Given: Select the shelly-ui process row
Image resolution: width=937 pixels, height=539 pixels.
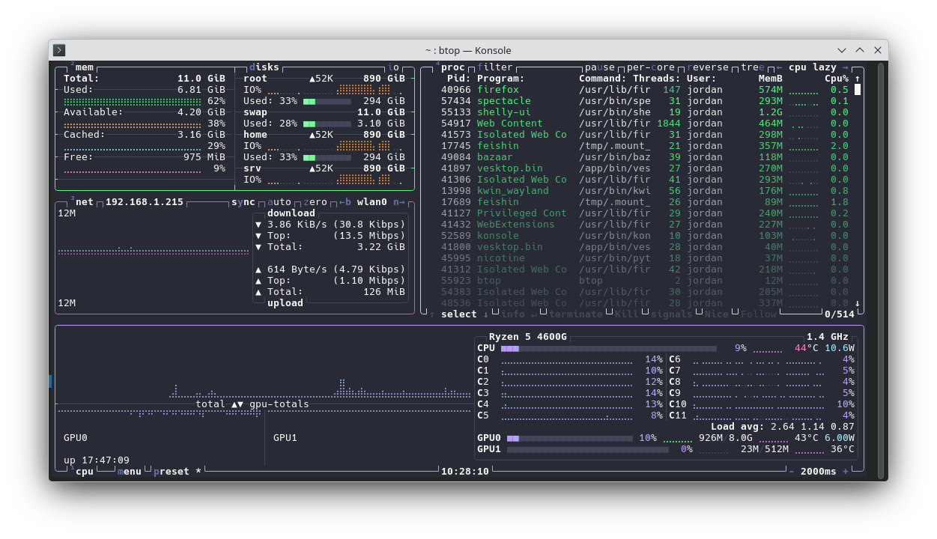Looking at the screenshot, I should coord(645,112).
